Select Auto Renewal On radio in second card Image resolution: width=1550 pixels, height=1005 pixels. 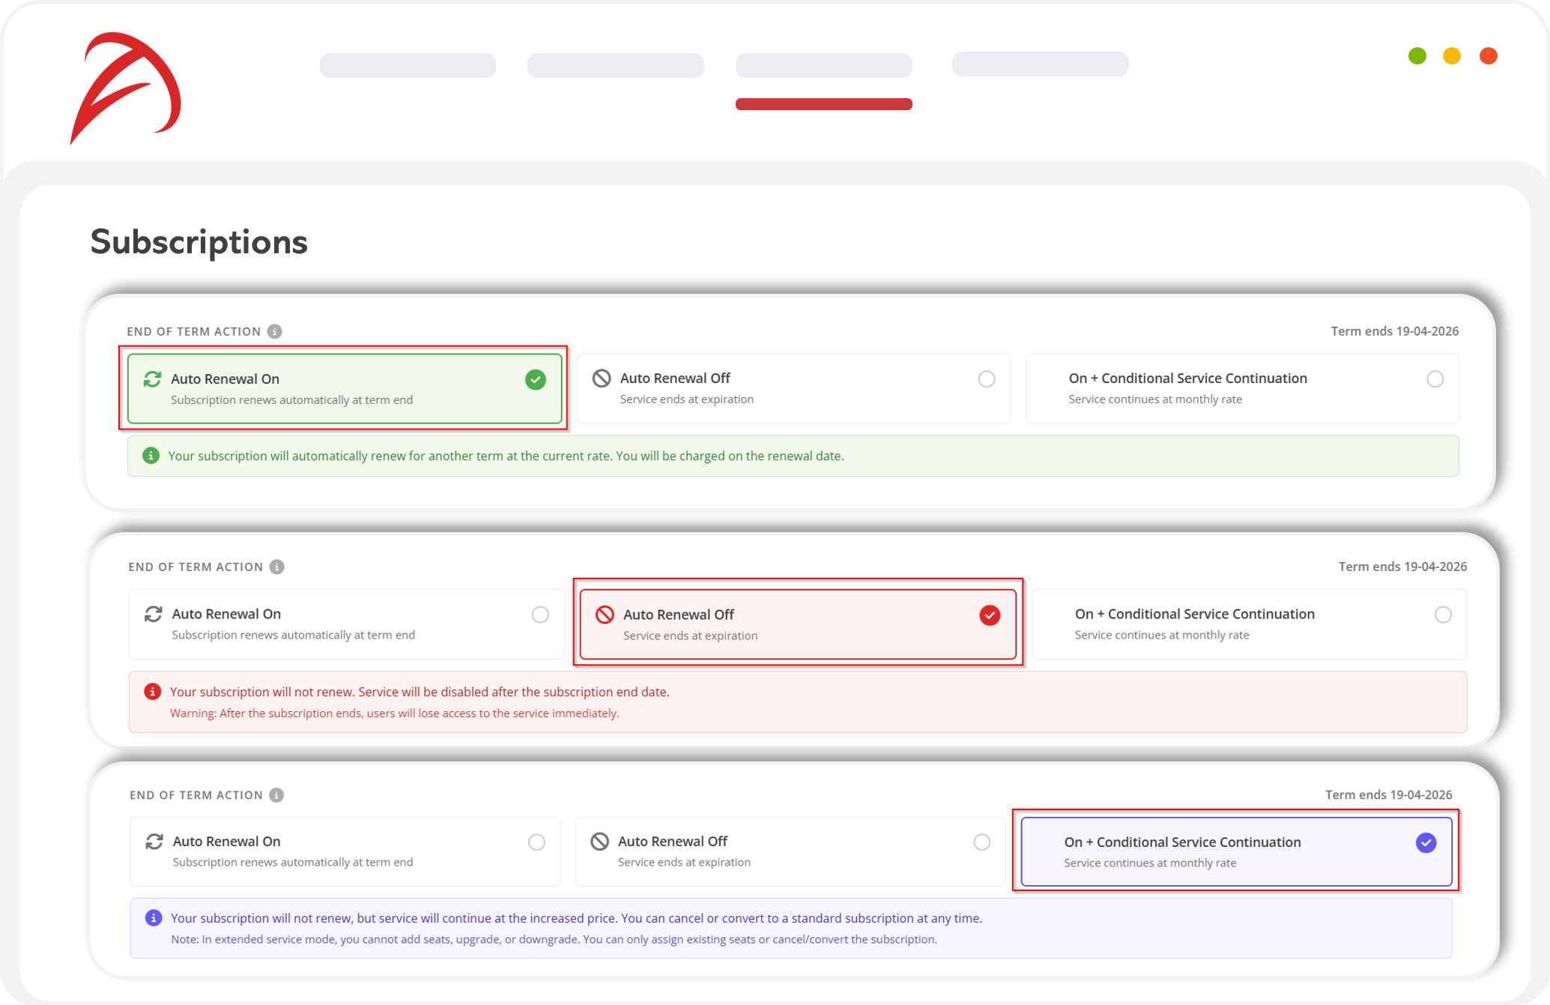[x=540, y=615]
